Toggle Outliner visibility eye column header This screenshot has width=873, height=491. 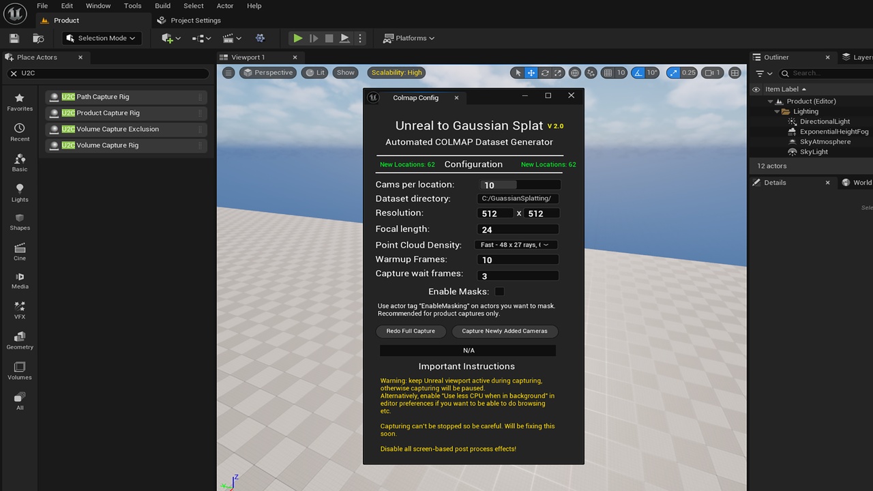coord(756,89)
